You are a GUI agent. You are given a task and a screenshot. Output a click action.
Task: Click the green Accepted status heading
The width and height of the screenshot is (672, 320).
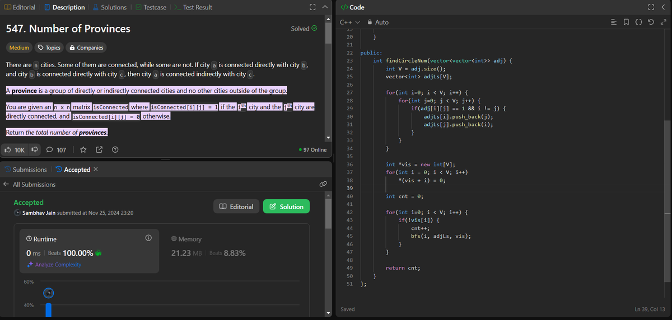29,203
